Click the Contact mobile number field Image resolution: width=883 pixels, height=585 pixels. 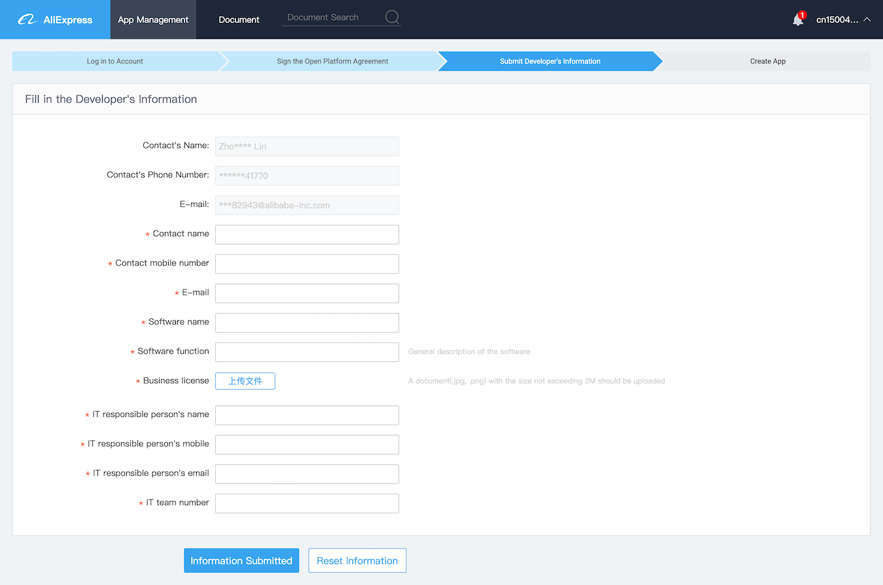tap(307, 264)
